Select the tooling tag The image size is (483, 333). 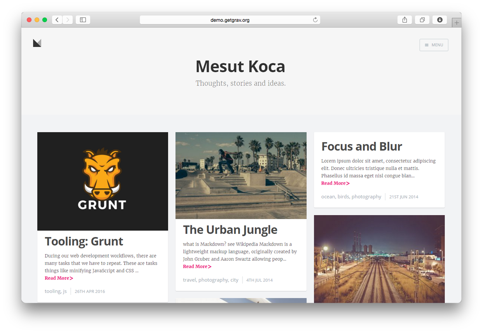point(53,291)
